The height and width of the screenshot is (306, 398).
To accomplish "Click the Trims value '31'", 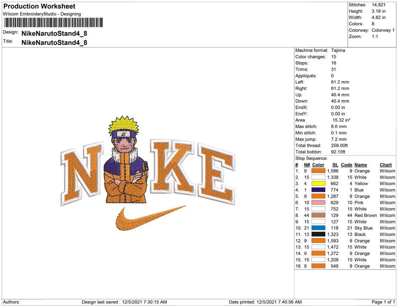I will click(x=334, y=69).
